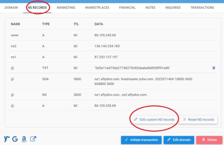Select the NS RECORDS tab
The height and width of the screenshot is (145, 224).
(x=37, y=7)
